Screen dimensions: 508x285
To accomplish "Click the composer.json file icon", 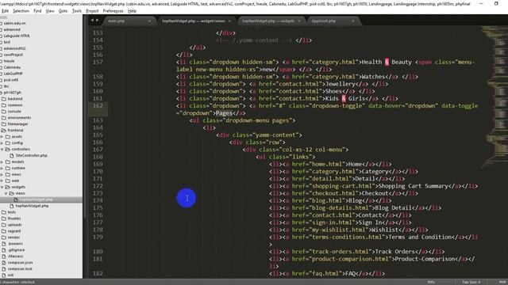I will point(4,263).
